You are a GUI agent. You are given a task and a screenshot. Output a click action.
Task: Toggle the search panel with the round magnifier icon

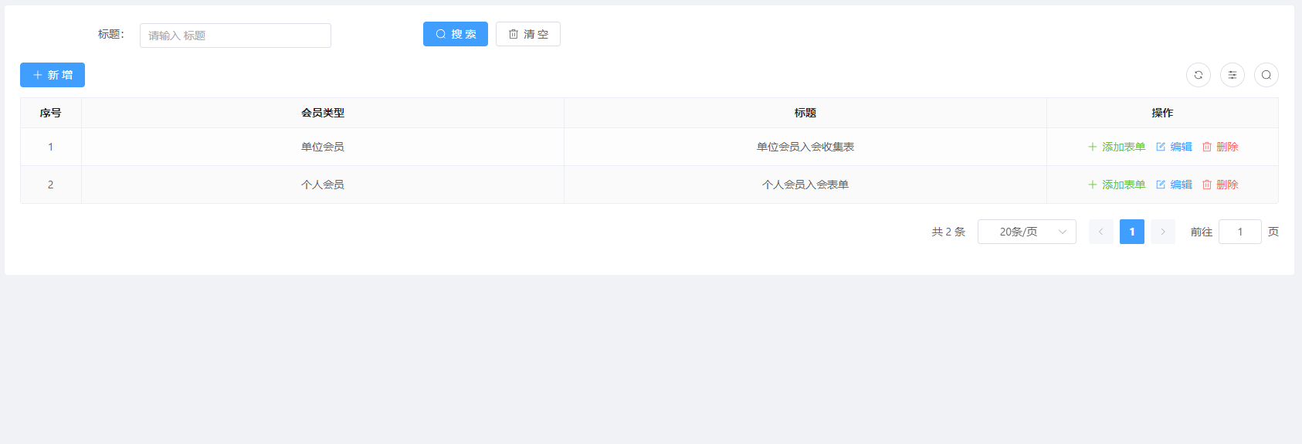(x=1266, y=75)
